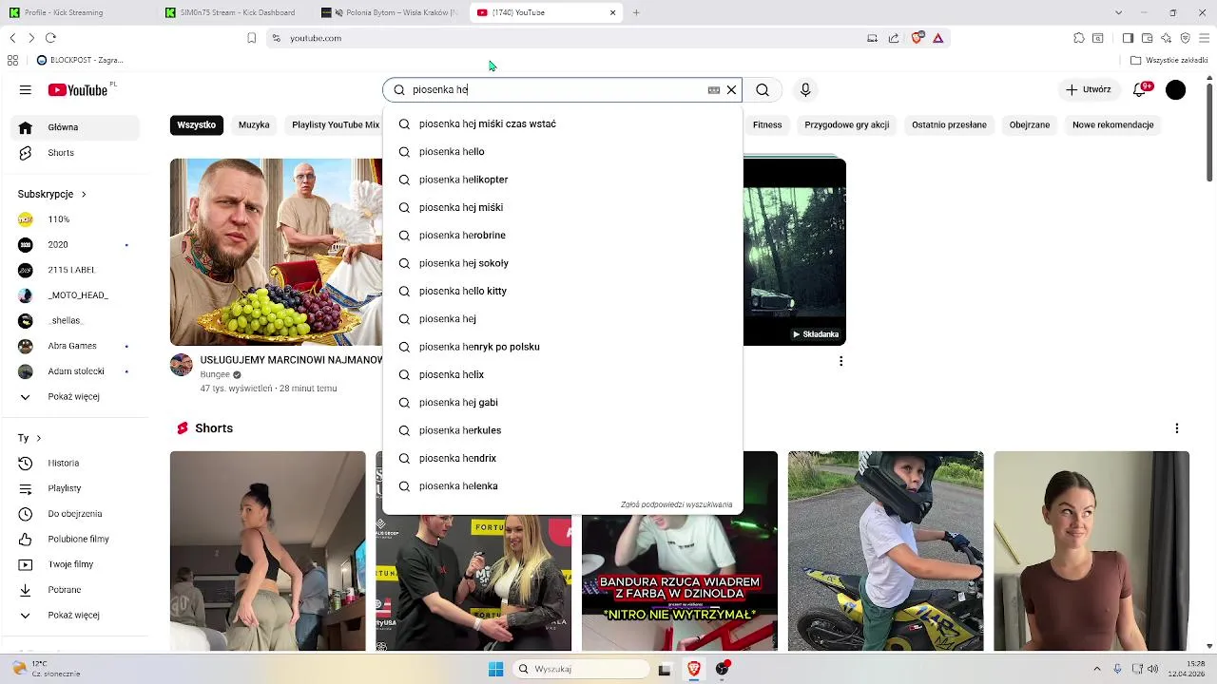This screenshot has width=1217, height=684.
Task: Open three-dot menu under Składanka video
Action: pyautogui.click(x=840, y=361)
